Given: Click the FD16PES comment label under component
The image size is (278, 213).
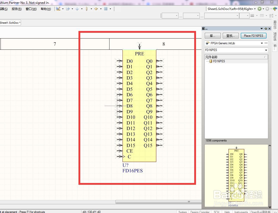Looking at the screenshot, I should (x=132, y=171).
